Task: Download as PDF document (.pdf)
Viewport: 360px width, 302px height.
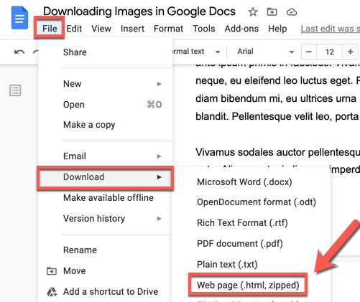Action: [251, 244]
